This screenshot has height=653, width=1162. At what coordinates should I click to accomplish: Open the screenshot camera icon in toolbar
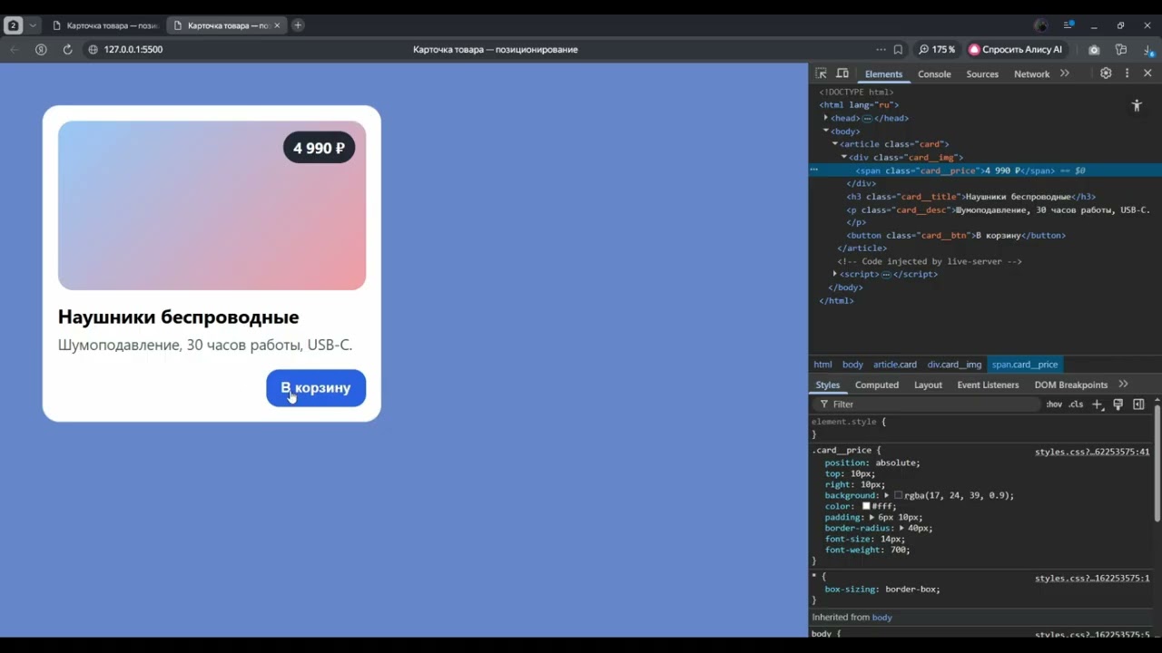1094,49
